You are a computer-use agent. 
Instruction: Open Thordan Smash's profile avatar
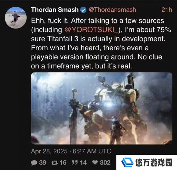click(16, 18)
